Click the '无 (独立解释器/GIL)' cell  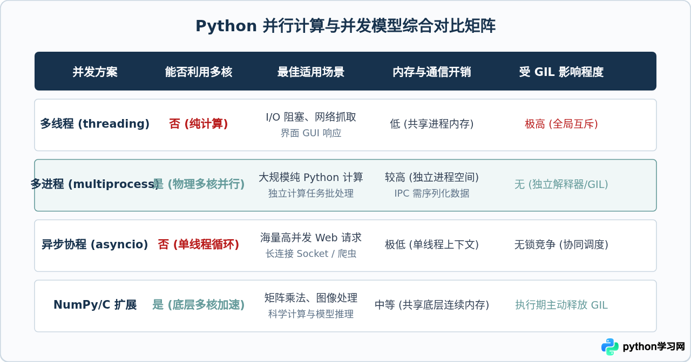click(x=561, y=184)
